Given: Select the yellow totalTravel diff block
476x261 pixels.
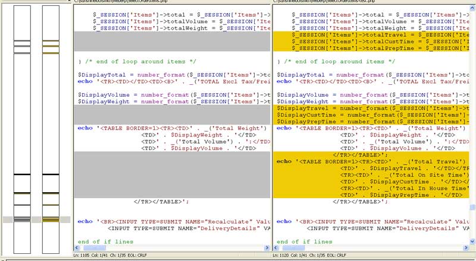Looking at the screenshot, I should 372,42.
